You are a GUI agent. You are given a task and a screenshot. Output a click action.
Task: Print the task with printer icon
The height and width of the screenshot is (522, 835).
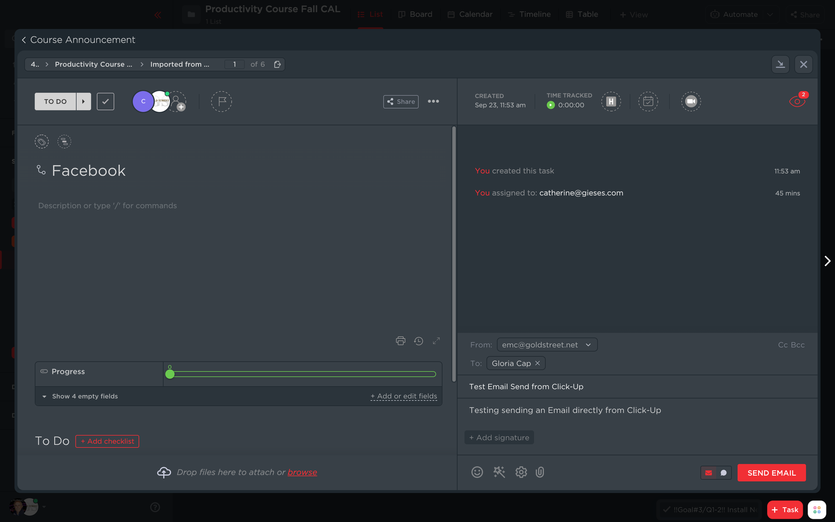(400, 341)
